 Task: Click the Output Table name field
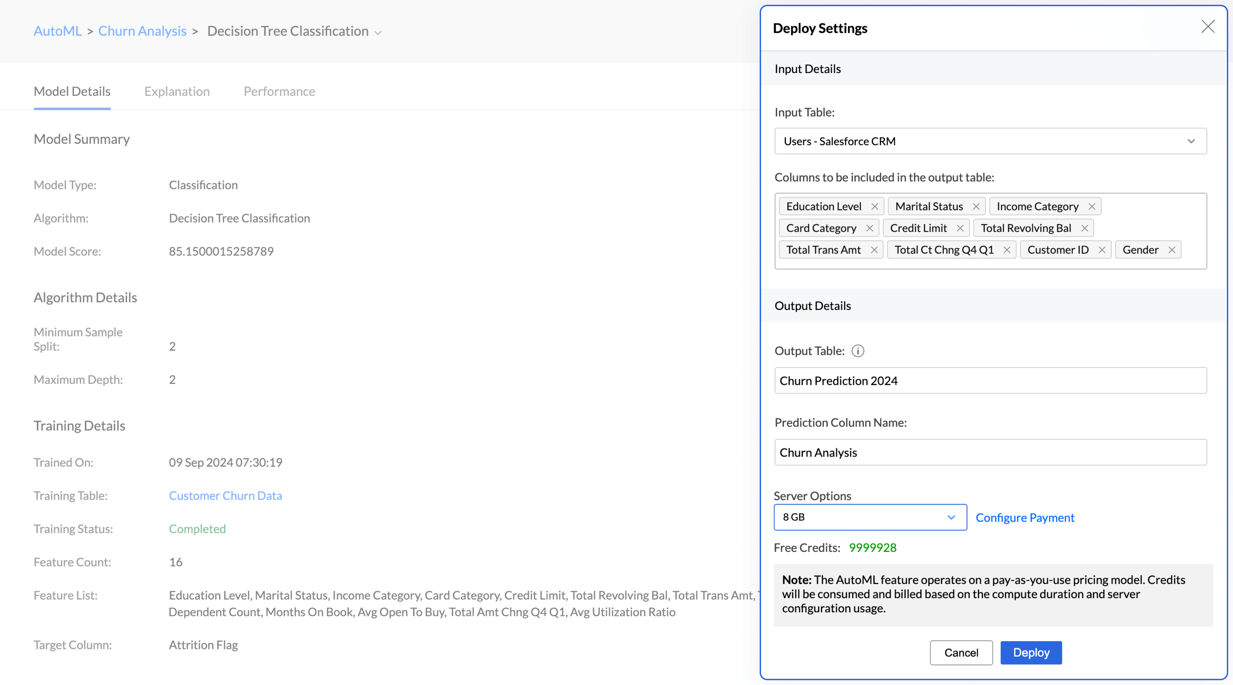(x=990, y=381)
